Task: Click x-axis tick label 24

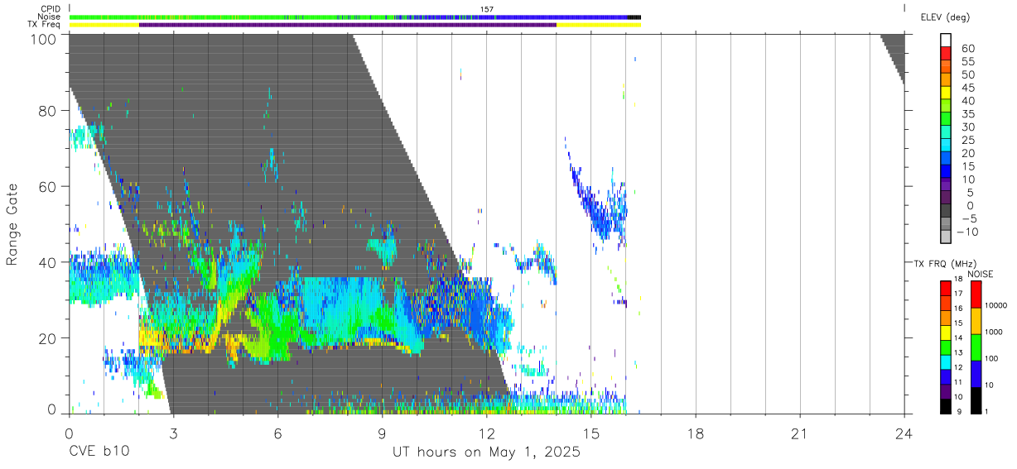Action: coord(904,433)
